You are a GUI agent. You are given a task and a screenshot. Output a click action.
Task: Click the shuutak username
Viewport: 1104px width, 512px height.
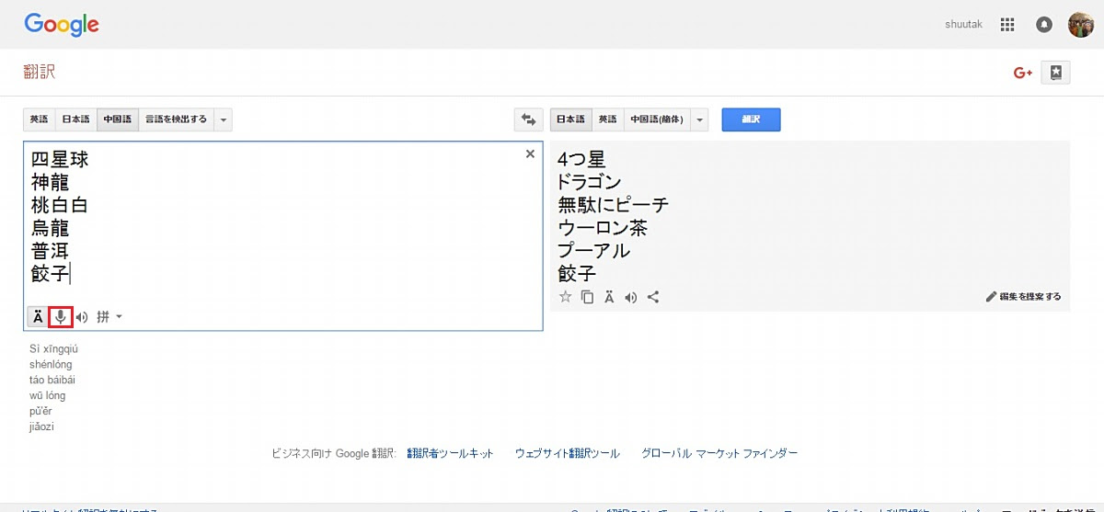(x=963, y=25)
